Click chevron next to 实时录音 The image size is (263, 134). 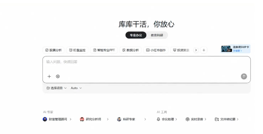pos(205,119)
